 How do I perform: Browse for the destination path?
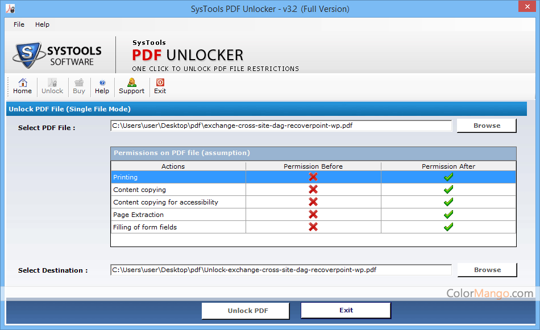(x=487, y=270)
